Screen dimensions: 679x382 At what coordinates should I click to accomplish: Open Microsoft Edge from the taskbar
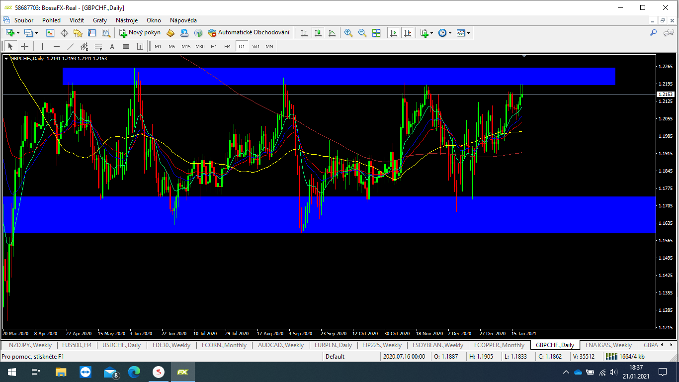pyautogui.click(x=134, y=372)
